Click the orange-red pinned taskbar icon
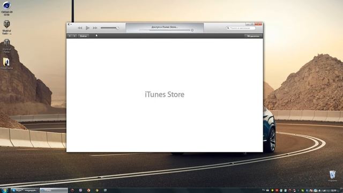 click(x=88, y=190)
